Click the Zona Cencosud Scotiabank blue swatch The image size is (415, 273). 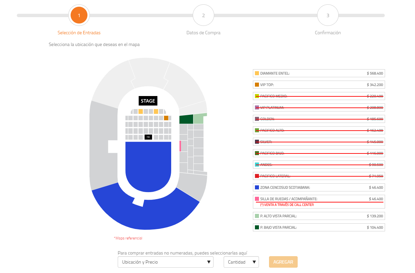point(257,187)
